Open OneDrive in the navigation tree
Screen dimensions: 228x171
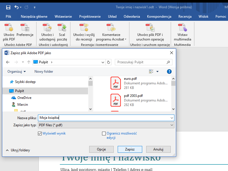point(24,98)
